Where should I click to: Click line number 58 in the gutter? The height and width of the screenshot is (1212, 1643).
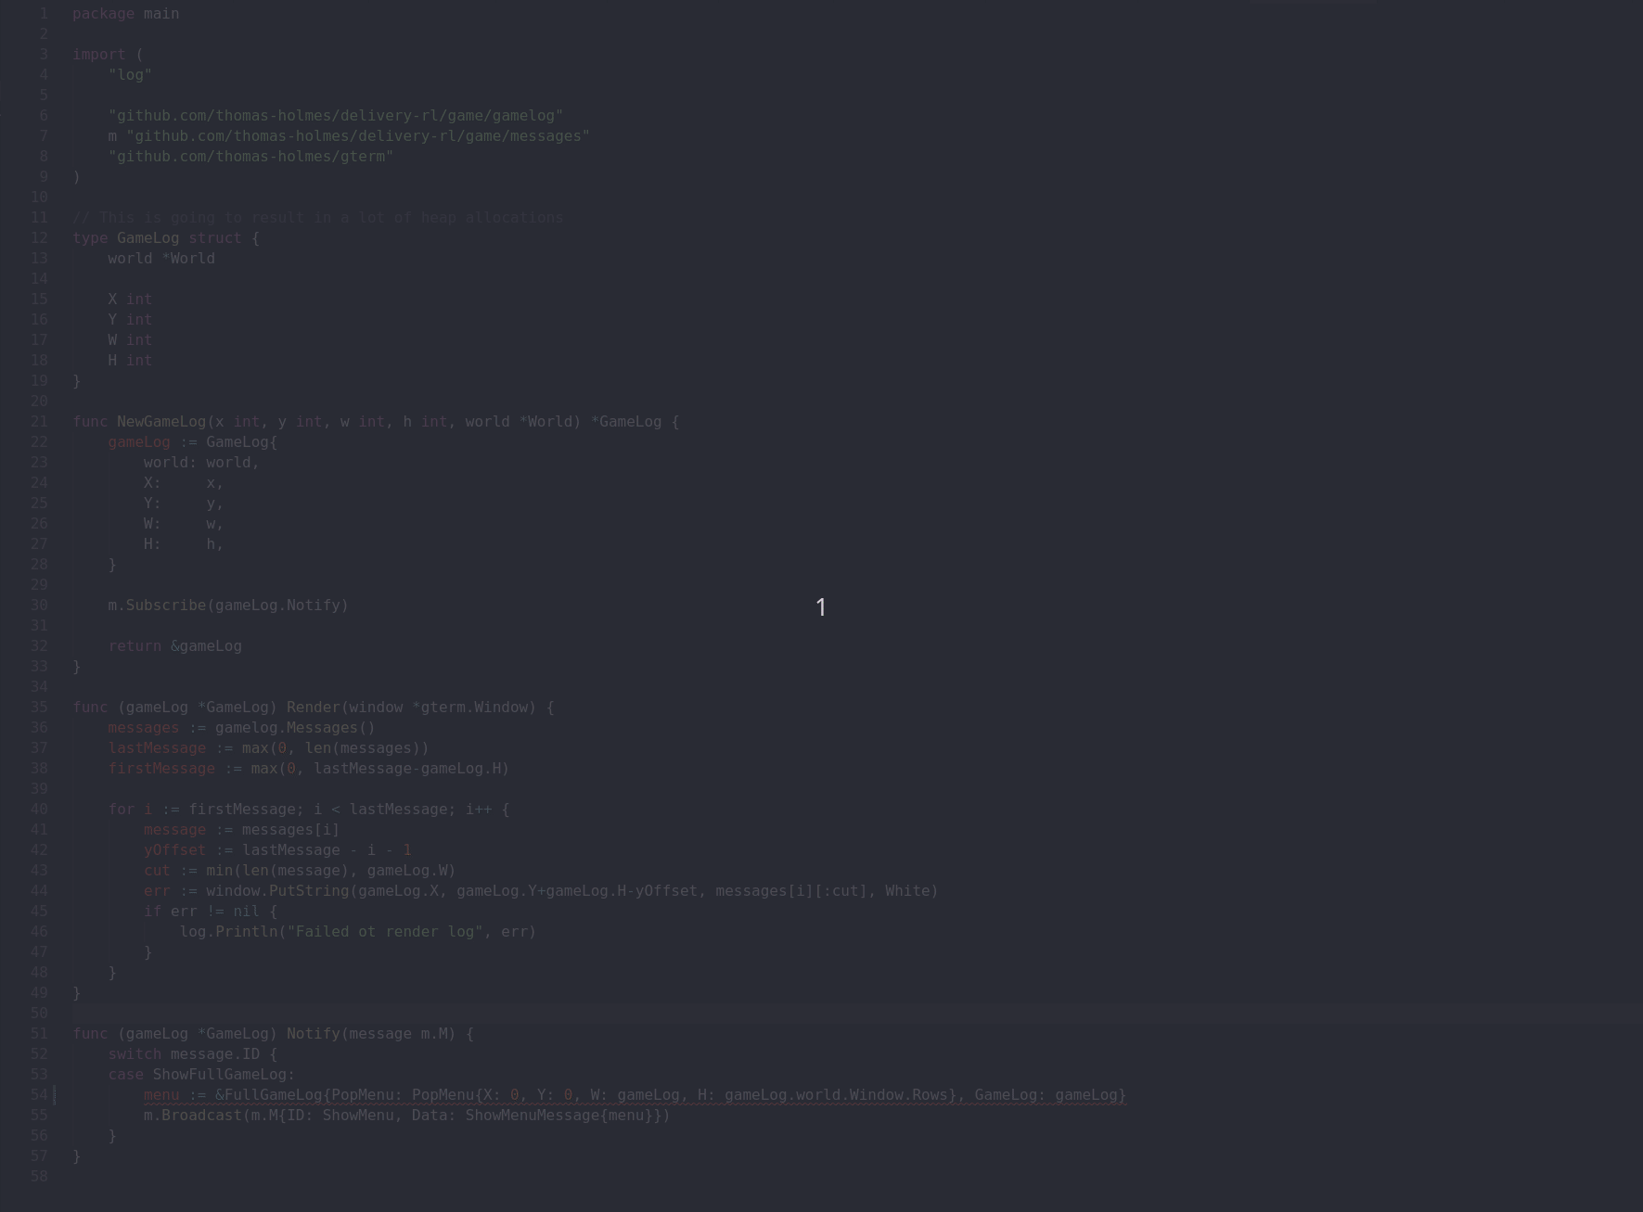point(39,1177)
